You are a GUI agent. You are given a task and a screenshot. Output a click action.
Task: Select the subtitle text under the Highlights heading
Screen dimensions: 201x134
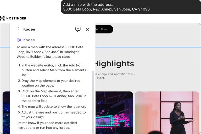coord(115,76)
